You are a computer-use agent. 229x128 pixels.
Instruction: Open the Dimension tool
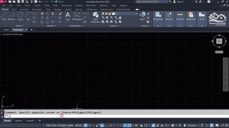click(77, 16)
